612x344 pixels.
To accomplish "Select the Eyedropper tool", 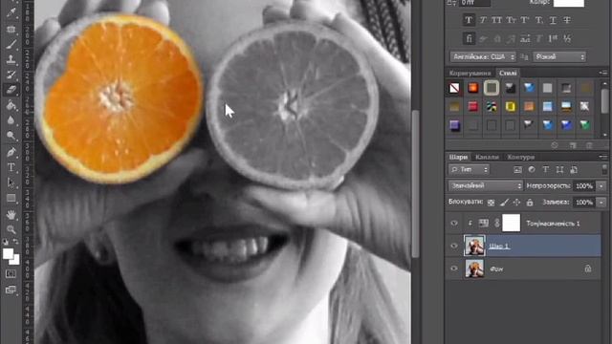I will point(11,12).
